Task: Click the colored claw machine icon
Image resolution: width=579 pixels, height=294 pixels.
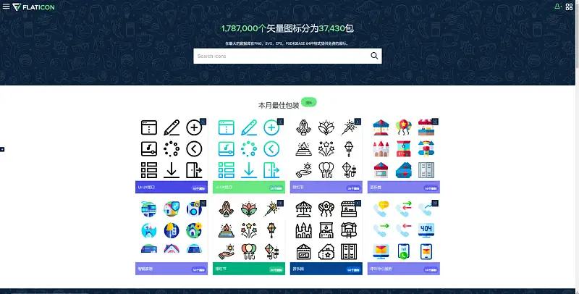Action: coord(404,149)
